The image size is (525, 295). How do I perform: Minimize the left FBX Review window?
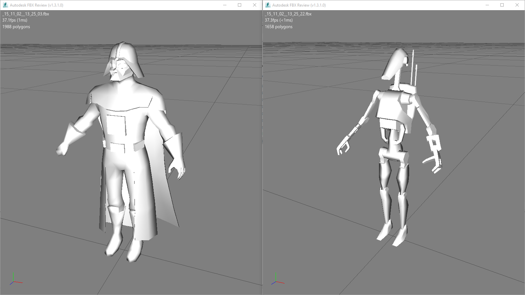[x=225, y=5]
